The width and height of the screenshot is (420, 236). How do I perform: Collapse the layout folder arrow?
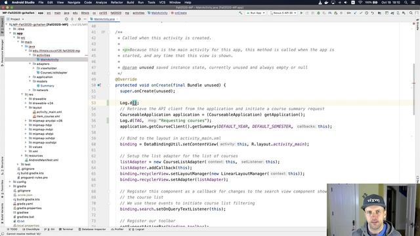[26, 108]
